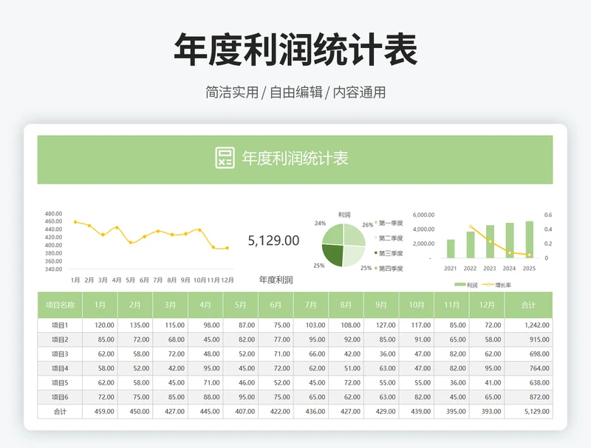Select cell 459.00 in the 合计 row

[100, 412]
